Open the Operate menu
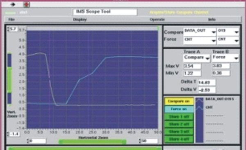The height and width of the screenshot is (150, 246). pyautogui.click(x=157, y=20)
